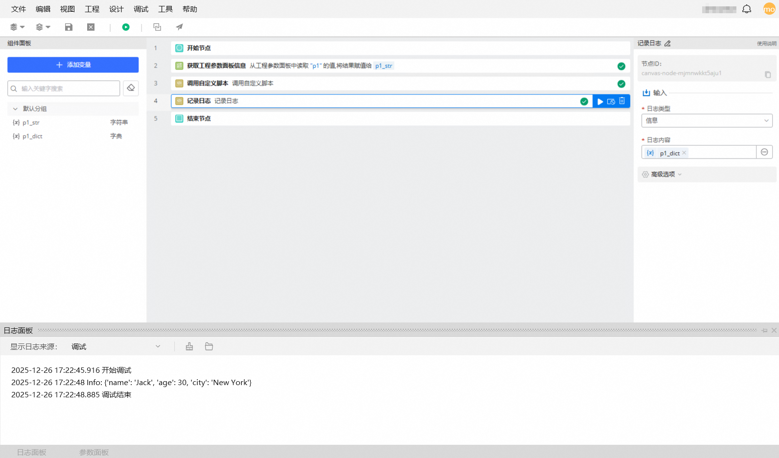Open the 文件 menu
The image size is (779, 458).
tap(19, 9)
